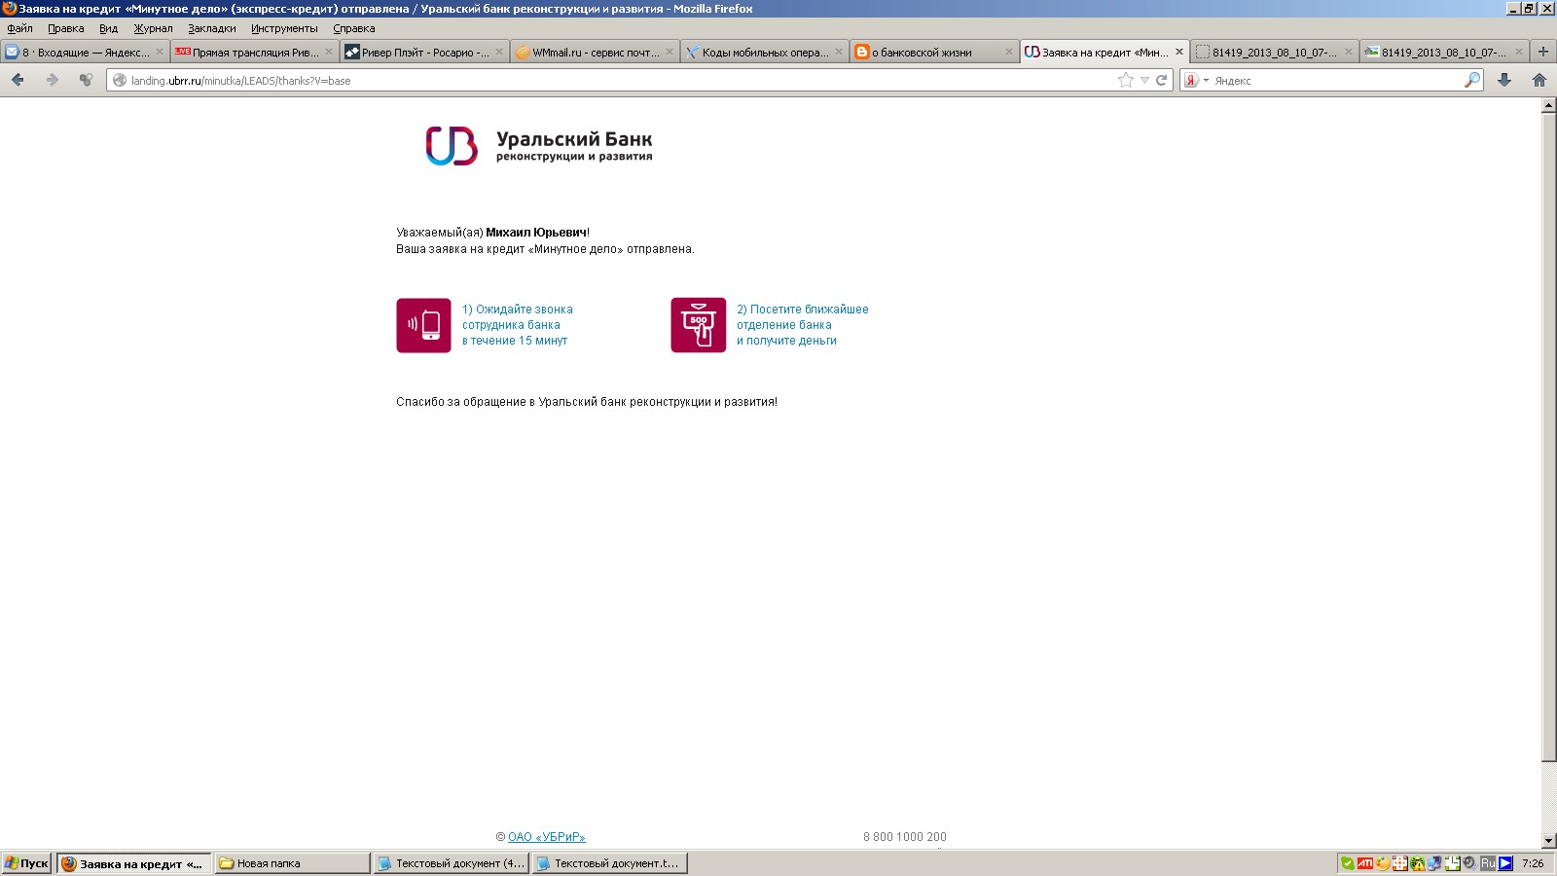Click the site identity globe icon in address bar
Viewport: 1557px width, 876px height.
point(120,81)
